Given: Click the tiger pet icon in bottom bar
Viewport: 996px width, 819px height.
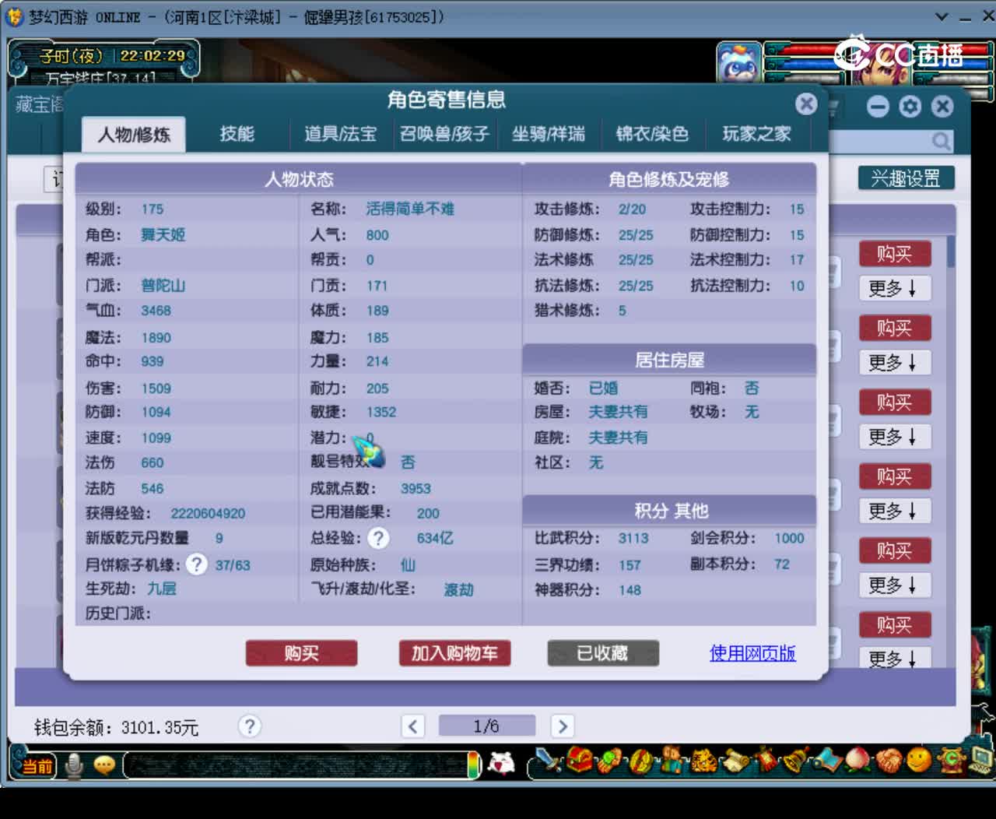Looking at the screenshot, I should 703,761.
